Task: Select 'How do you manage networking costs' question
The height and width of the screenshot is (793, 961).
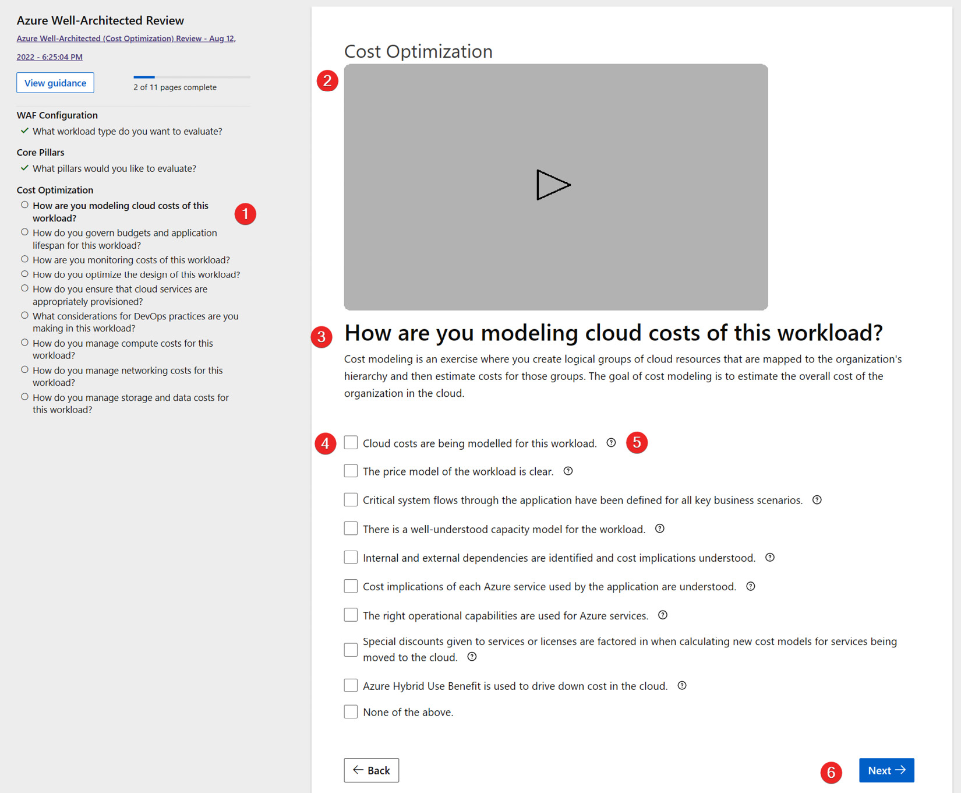Action: [x=128, y=376]
